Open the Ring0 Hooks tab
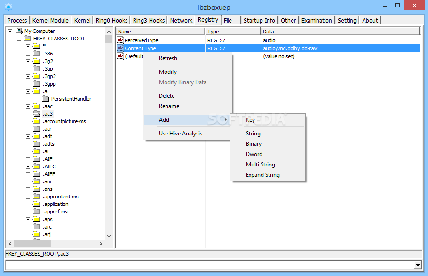This screenshot has width=428, height=276. [111, 21]
